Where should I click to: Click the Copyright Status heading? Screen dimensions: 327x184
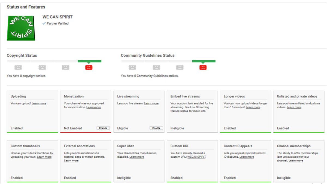pyautogui.click(x=22, y=55)
